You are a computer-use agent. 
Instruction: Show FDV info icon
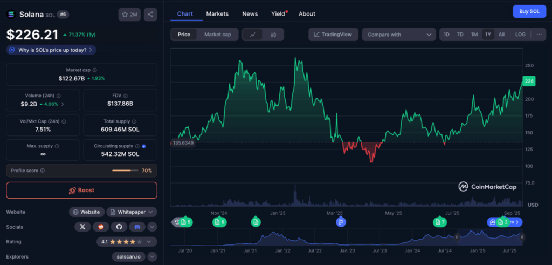click(x=126, y=96)
